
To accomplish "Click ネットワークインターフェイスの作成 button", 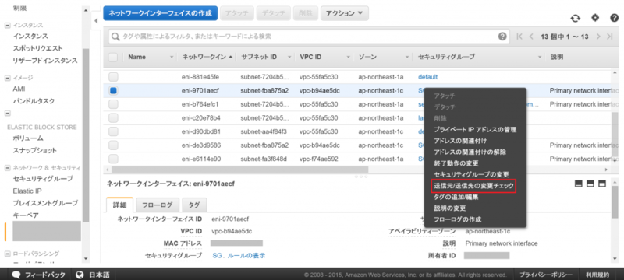I will click(161, 13).
